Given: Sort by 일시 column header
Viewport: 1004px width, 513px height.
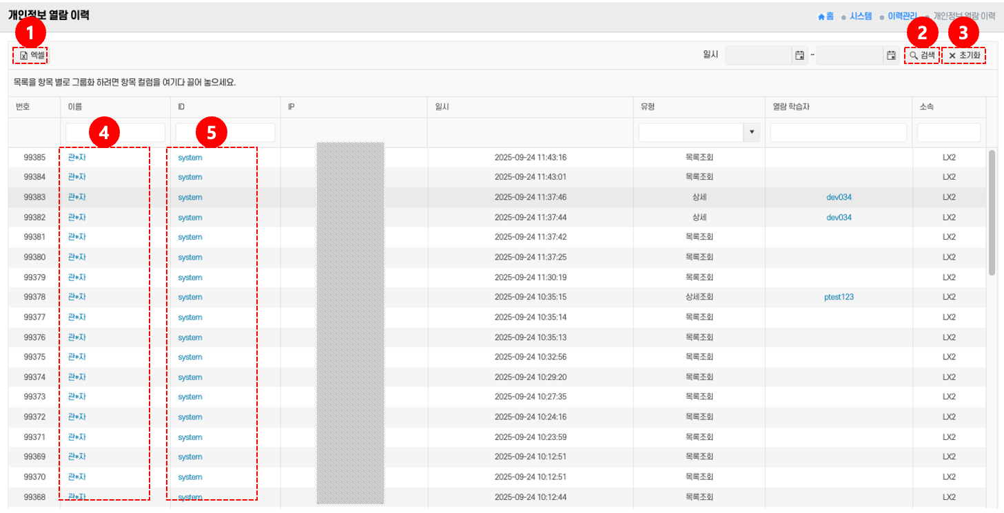Looking at the screenshot, I should tap(442, 107).
